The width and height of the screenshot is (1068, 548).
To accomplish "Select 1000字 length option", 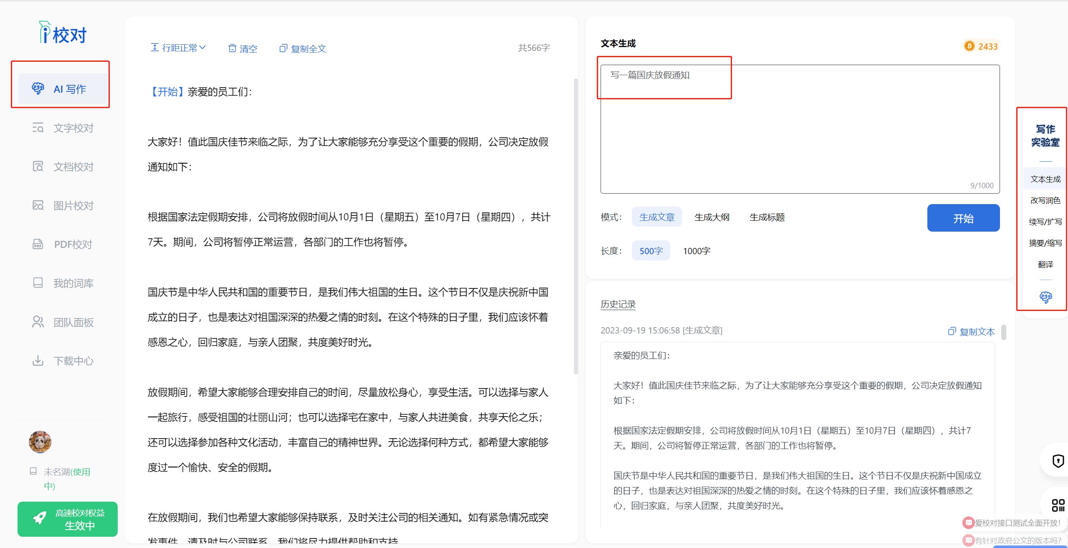I will point(697,251).
